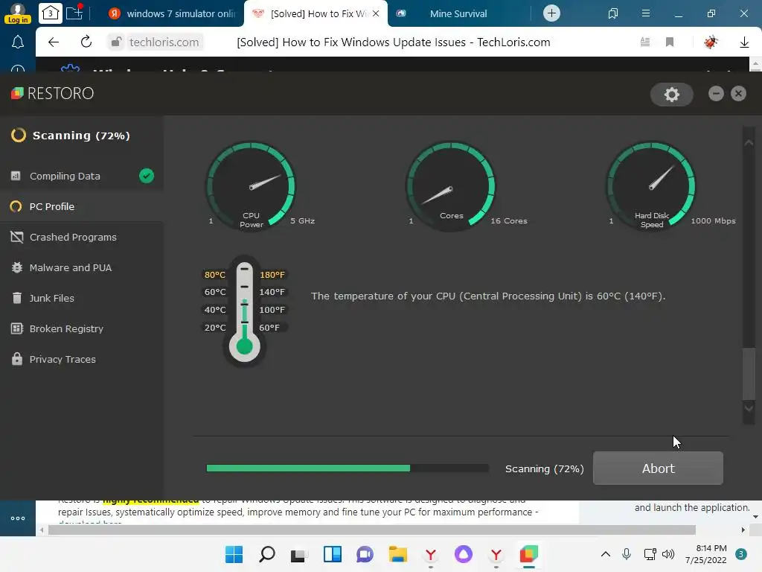Select Malware and PUA item

point(82,268)
